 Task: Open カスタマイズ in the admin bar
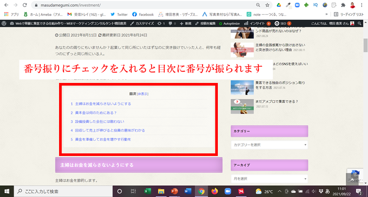(142, 23)
